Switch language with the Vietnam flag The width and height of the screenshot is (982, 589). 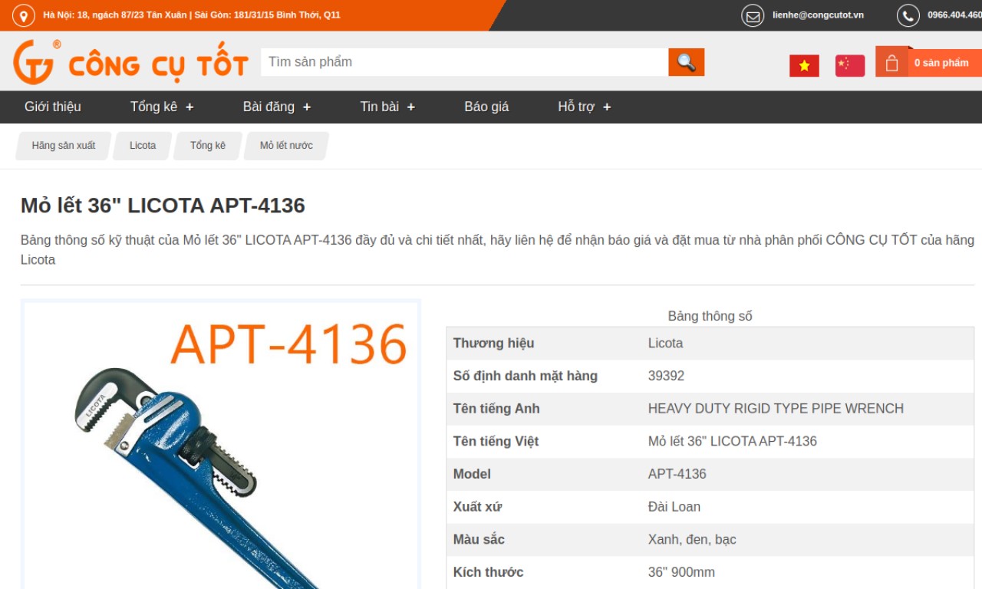804,66
